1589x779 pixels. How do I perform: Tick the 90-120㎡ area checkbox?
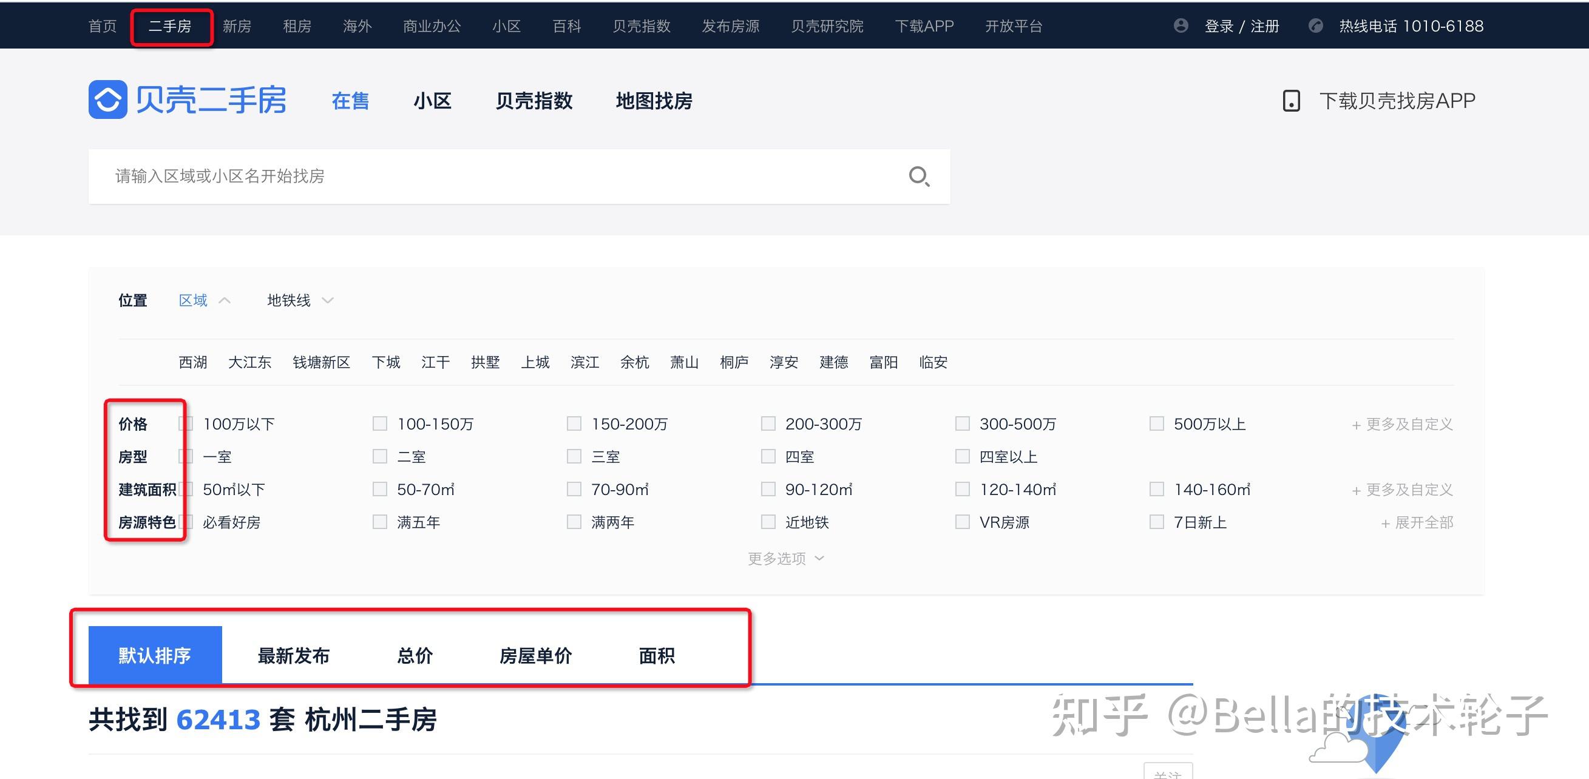[x=768, y=489]
